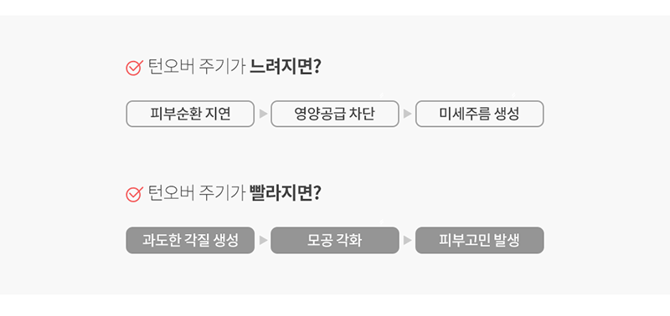Image resolution: width=670 pixels, height=316 pixels.
Task: Click the red check icon beside 느려지면 heading
Action: coord(134,68)
